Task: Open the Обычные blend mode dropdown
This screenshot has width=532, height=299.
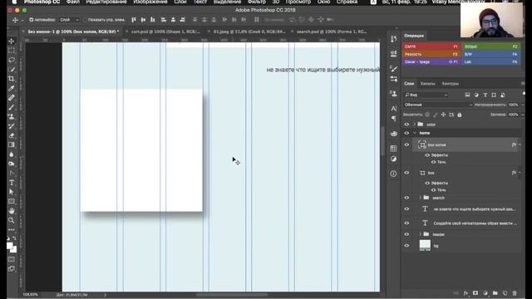Action: (438, 105)
